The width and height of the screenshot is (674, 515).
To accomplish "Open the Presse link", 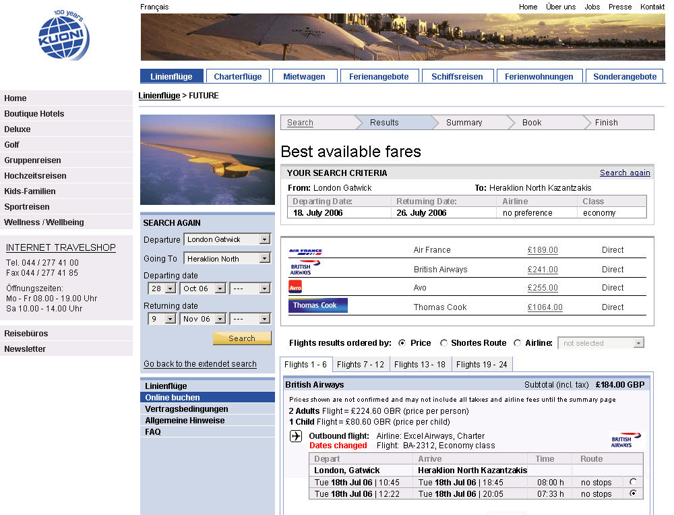I will click(x=620, y=7).
